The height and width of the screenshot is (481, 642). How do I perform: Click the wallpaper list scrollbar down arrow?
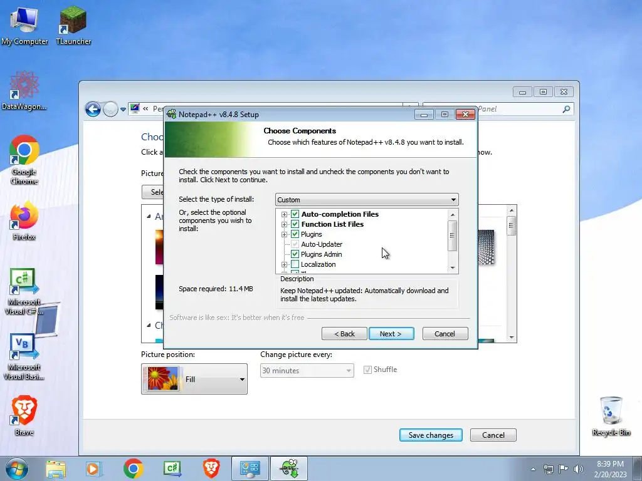click(x=512, y=338)
